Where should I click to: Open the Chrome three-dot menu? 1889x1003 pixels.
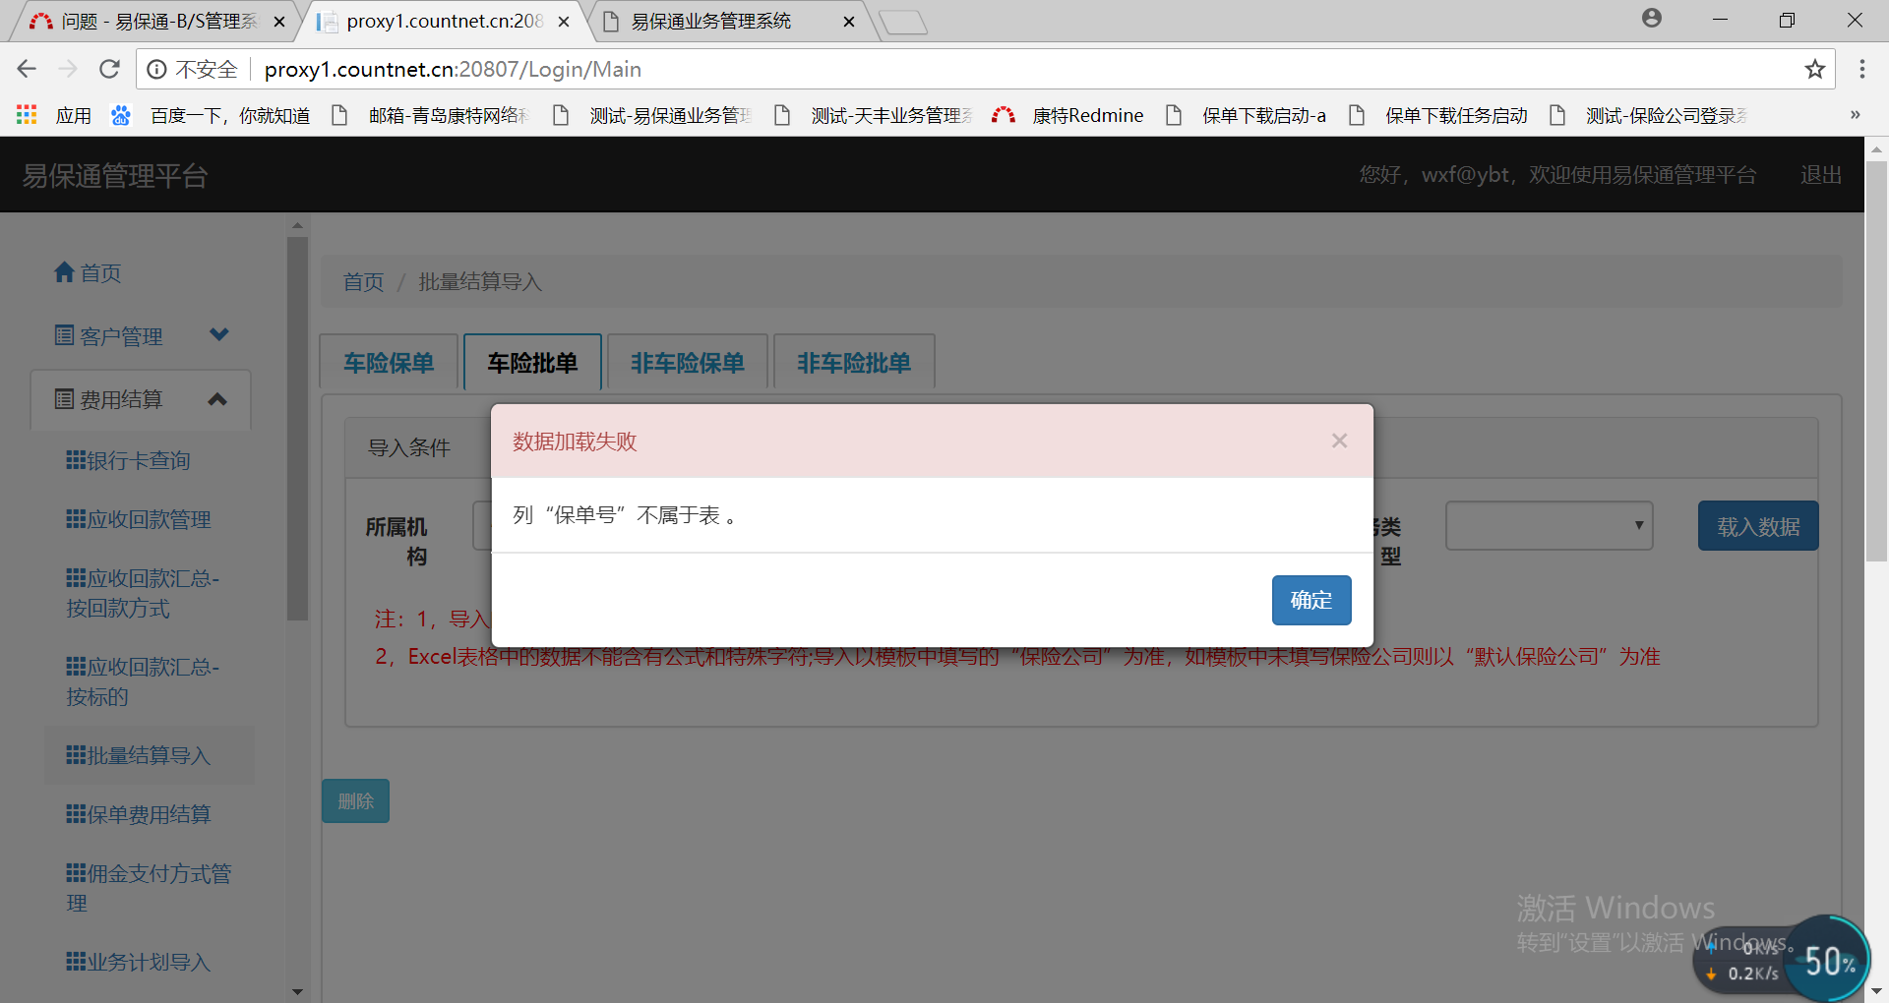pyautogui.click(x=1862, y=69)
